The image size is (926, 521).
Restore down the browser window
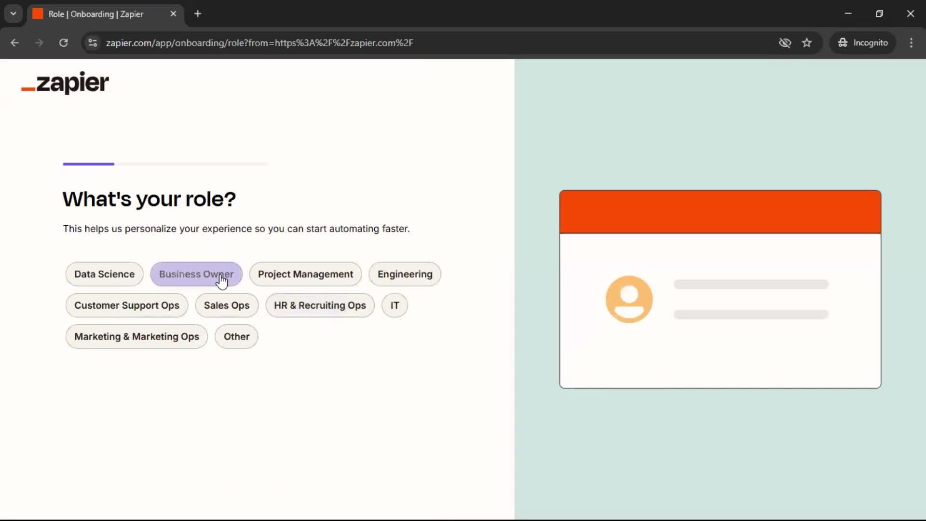coord(879,14)
